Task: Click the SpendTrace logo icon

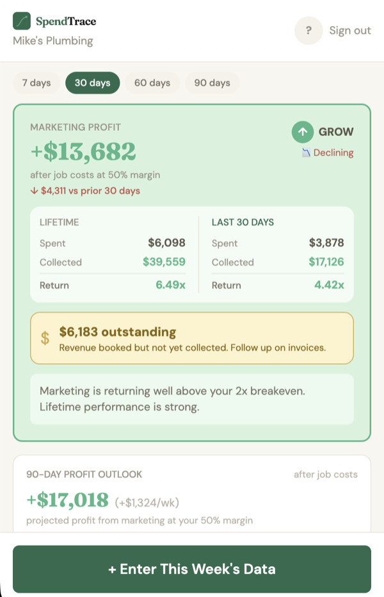Action: tap(21, 21)
